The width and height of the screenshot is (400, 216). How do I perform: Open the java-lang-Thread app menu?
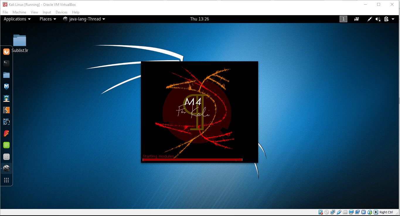coord(84,19)
